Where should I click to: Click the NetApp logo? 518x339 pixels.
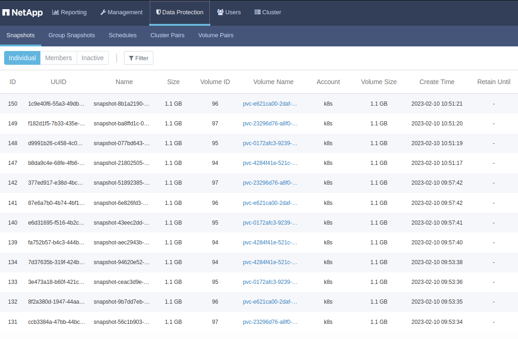[x=23, y=12]
